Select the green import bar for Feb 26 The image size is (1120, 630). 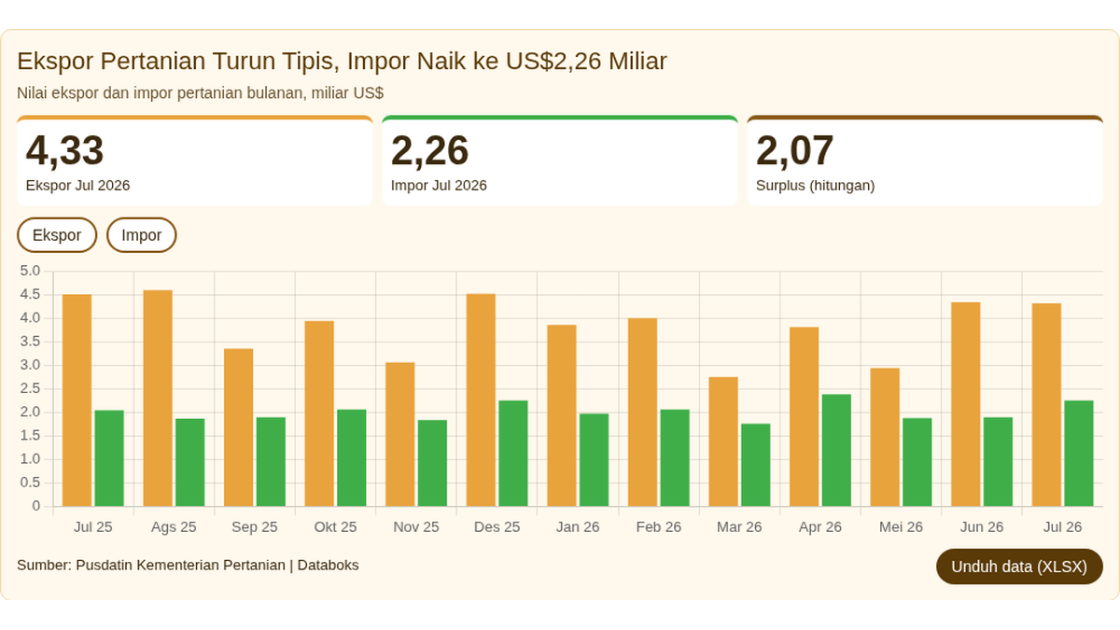click(x=675, y=458)
